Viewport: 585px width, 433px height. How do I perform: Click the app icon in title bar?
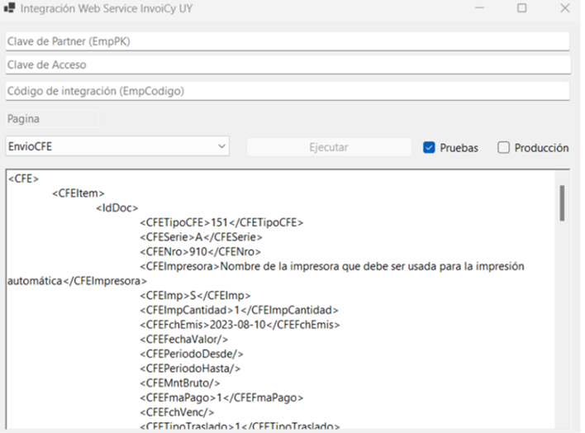point(10,7)
